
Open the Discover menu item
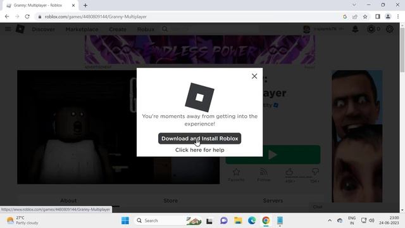click(44, 29)
